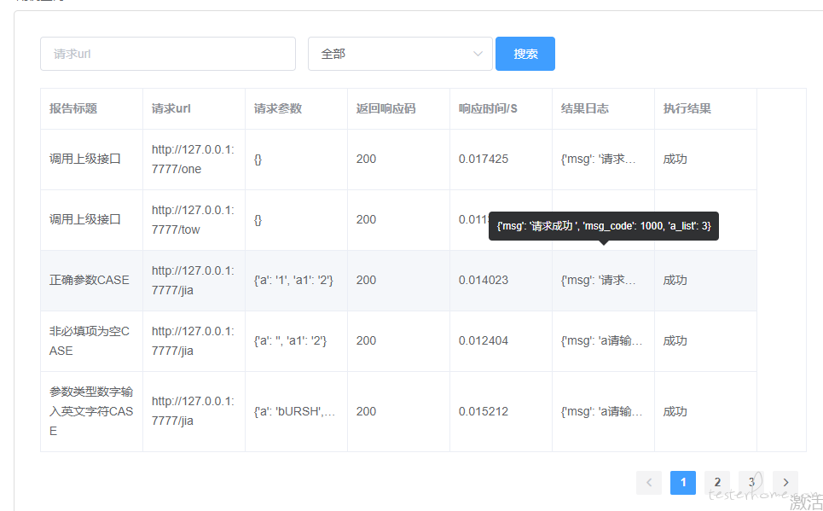The image size is (823, 511).
Task: Click the http://127.0.0.1:7777/one url cell
Action: tap(193, 160)
